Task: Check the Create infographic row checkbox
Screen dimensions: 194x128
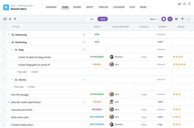Action: coord(3,64)
